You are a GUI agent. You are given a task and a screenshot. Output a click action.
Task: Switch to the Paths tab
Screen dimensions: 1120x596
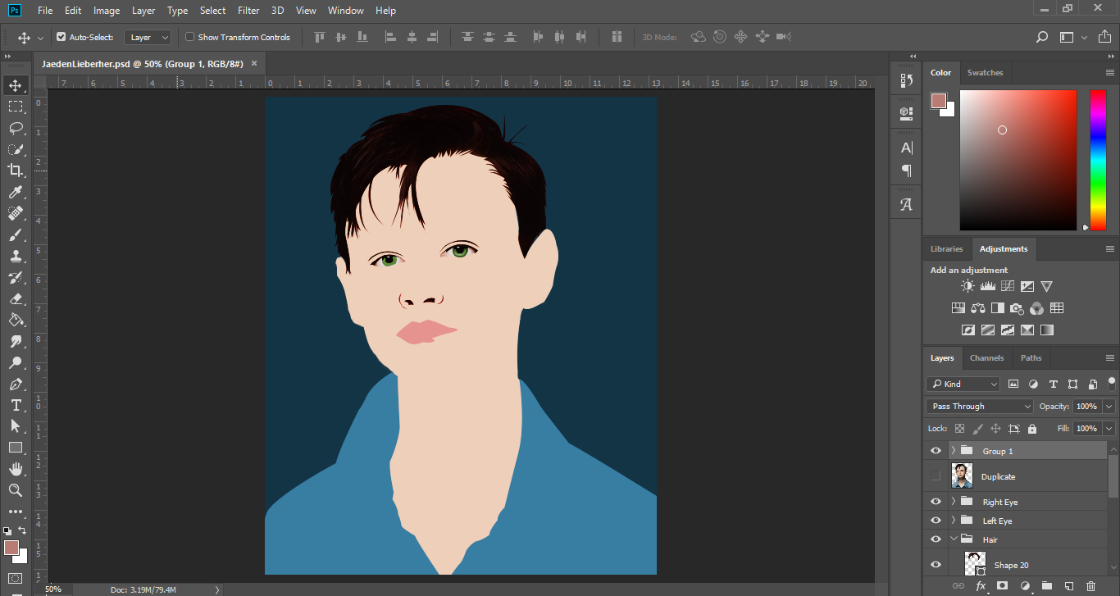[1031, 357]
